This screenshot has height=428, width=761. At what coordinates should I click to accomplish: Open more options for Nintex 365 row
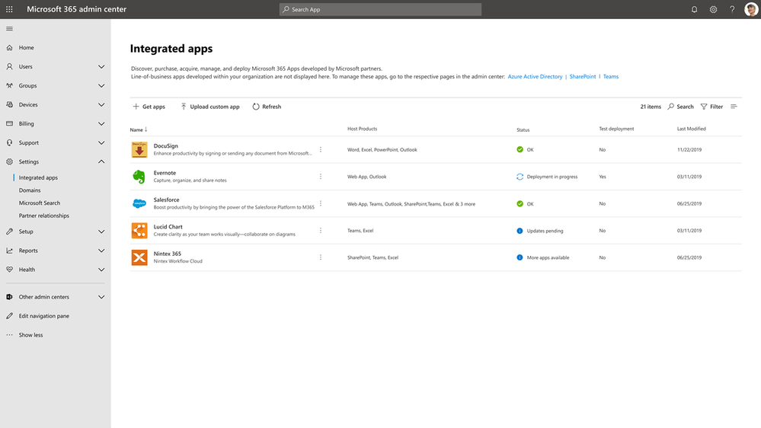tap(320, 257)
